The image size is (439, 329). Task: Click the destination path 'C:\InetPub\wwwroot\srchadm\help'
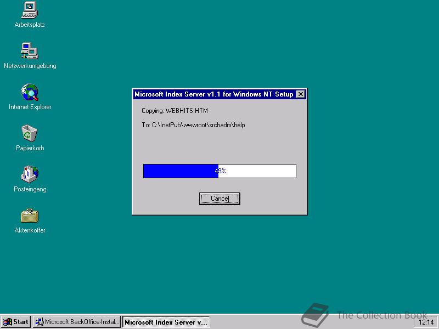tap(199, 125)
